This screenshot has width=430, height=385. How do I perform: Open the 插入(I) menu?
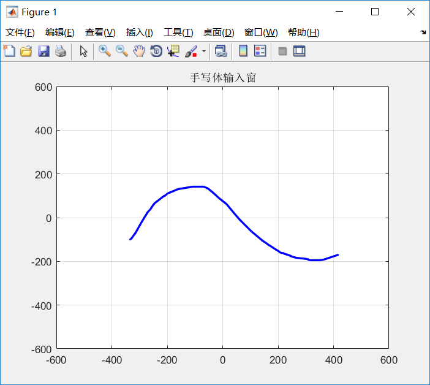(x=139, y=32)
